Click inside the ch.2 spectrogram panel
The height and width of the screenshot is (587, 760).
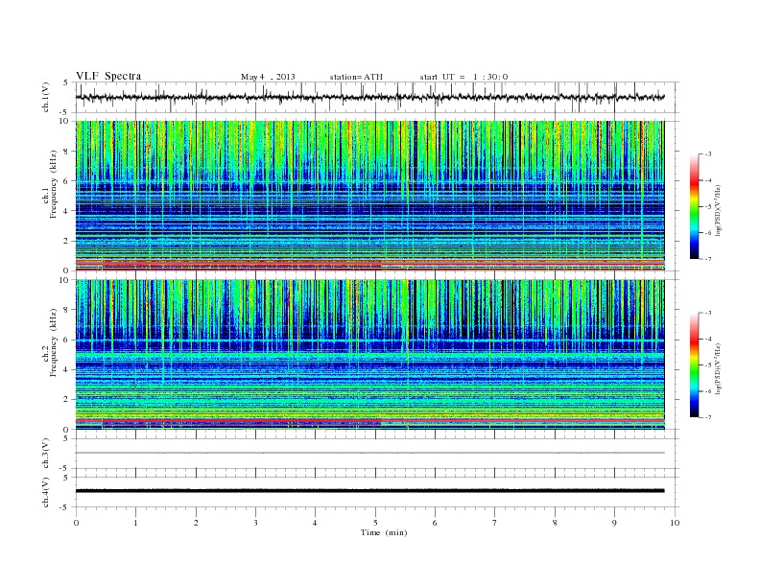point(370,355)
